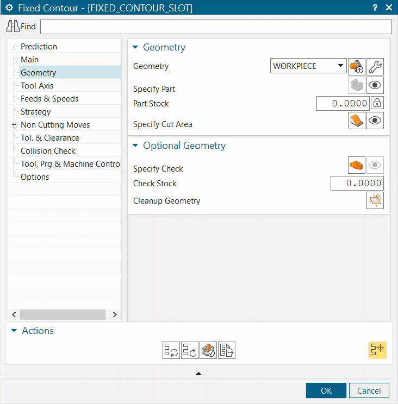Click the grayed Specify Part icon

pos(357,85)
